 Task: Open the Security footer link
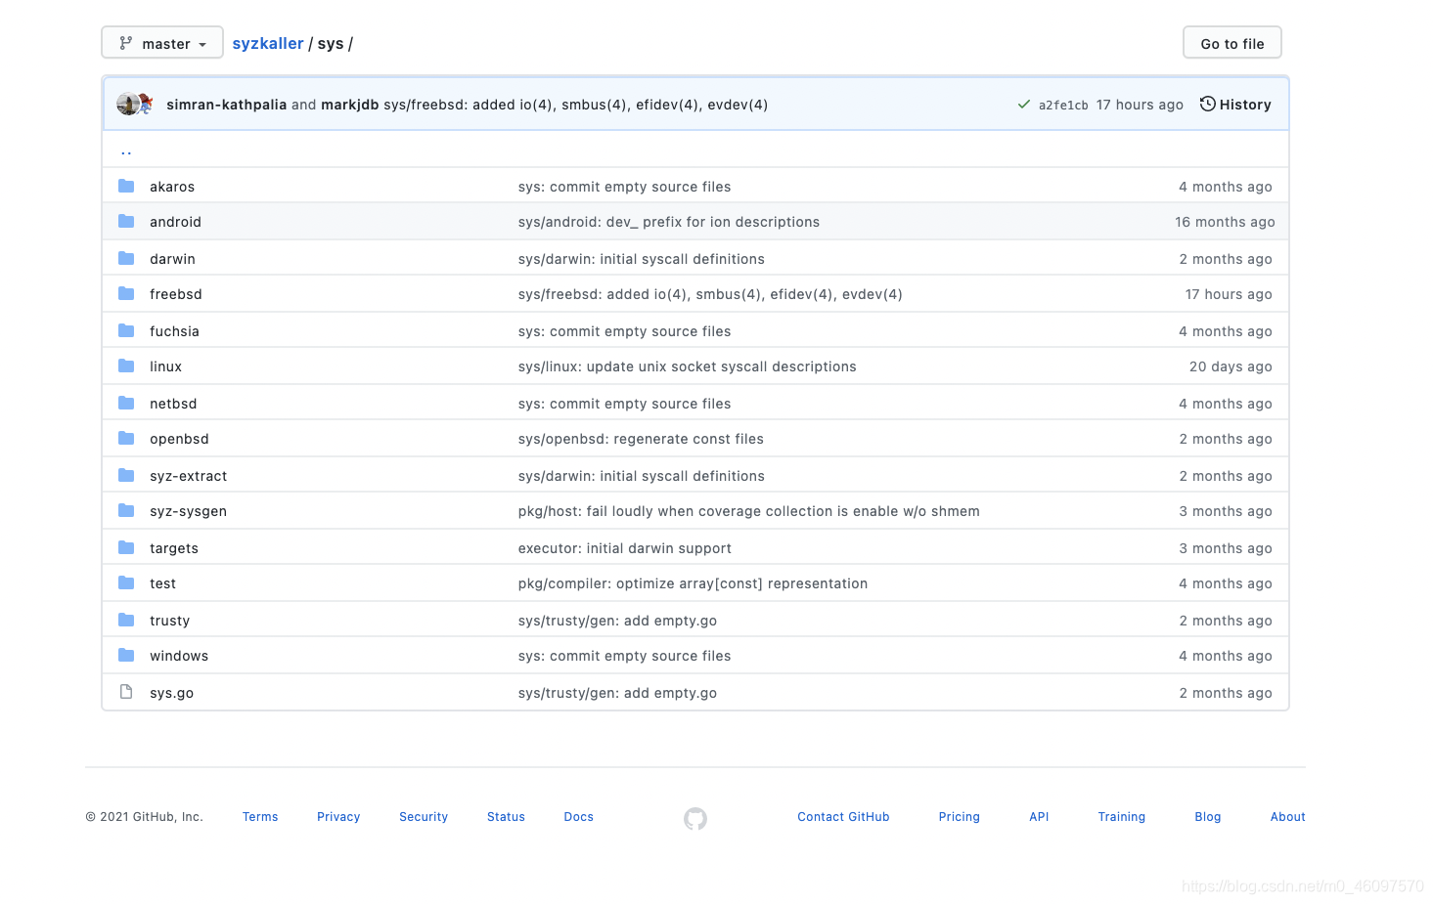(424, 817)
